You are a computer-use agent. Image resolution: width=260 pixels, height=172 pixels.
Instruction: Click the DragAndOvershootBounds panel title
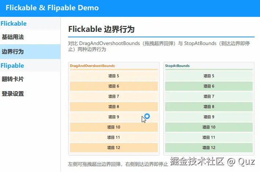pyautogui.click(x=92, y=66)
